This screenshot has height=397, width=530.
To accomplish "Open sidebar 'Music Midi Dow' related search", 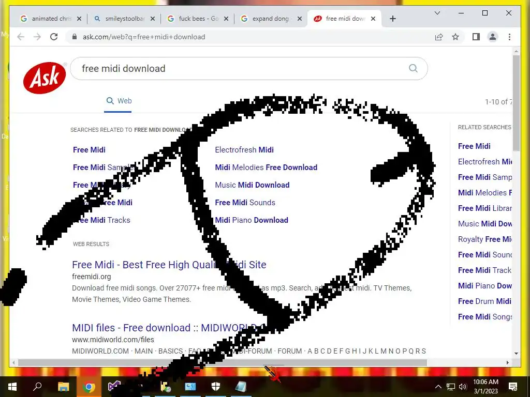I will click(x=484, y=224).
